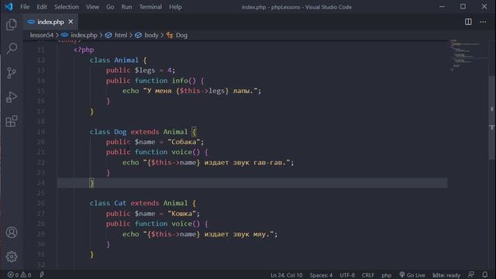Change indentation via Spaces: 4
Screen dimensions: 496x279
321,275
